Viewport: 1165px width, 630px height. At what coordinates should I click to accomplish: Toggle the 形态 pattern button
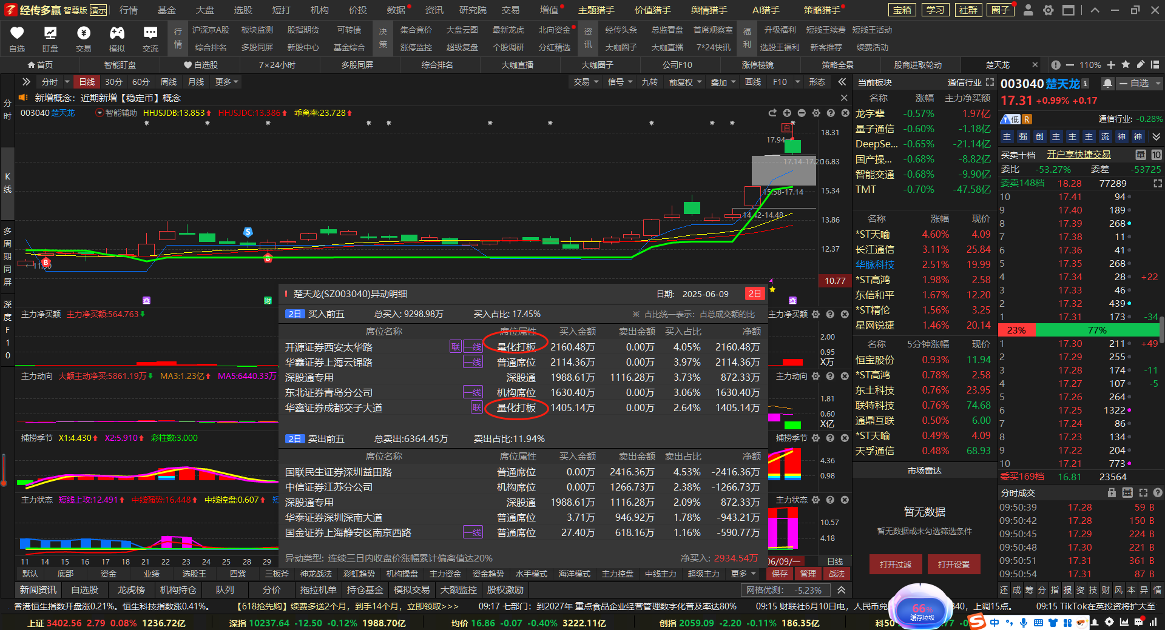click(817, 82)
